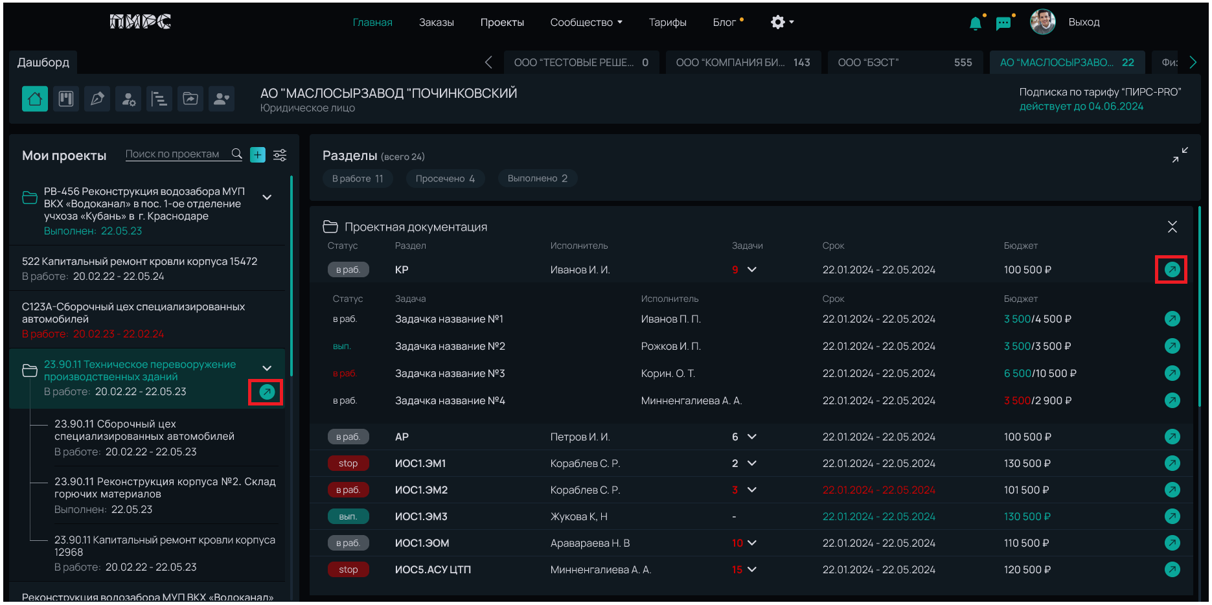Image resolution: width=1212 pixels, height=605 pixels.
Task: Open the chat messages icon
Action: (1003, 23)
